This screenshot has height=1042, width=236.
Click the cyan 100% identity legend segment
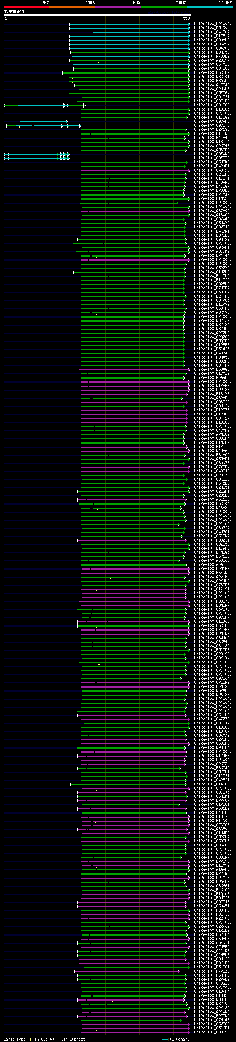tap(210, 7)
